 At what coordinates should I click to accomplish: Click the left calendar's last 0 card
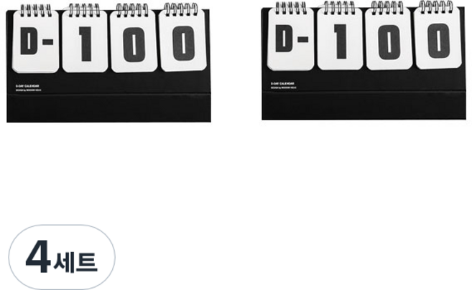182,41
